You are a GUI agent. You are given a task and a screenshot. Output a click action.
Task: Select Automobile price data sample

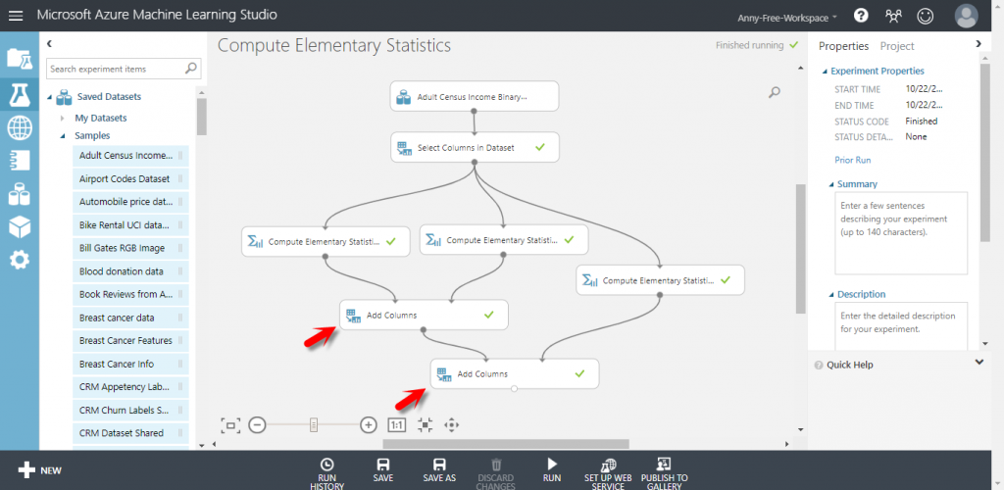(x=130, y=202)
